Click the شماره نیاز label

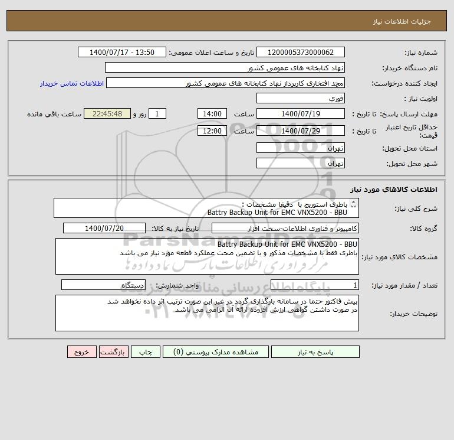(421, 53)
